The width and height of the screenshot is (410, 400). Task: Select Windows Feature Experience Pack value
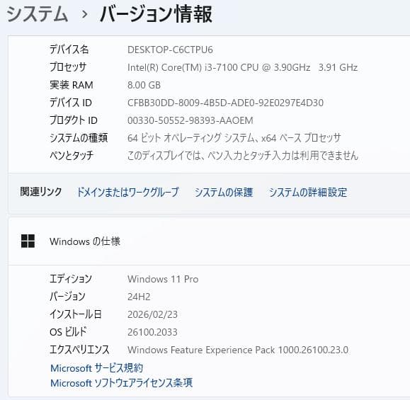(x=238, y=350)
